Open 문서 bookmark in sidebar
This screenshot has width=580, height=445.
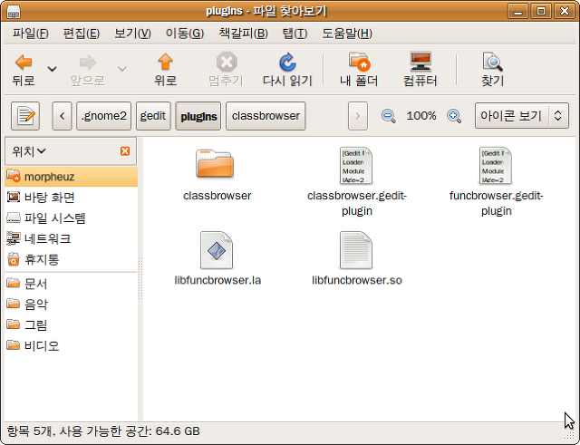[x=71, y=284]
